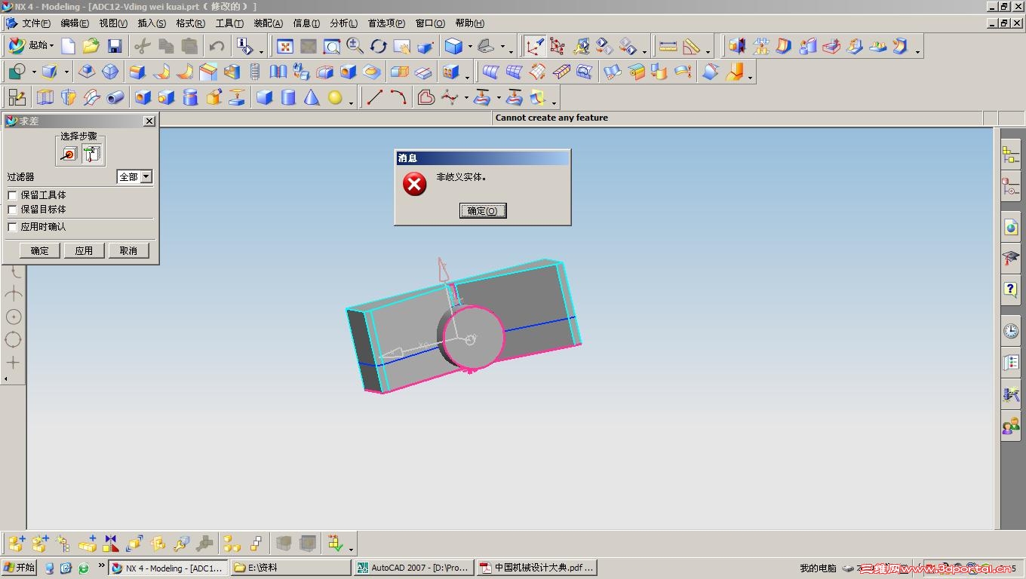Open the measurement toolbar options arrow
This screenshot has width=1026, height=579.
click(x=708, y=51)
